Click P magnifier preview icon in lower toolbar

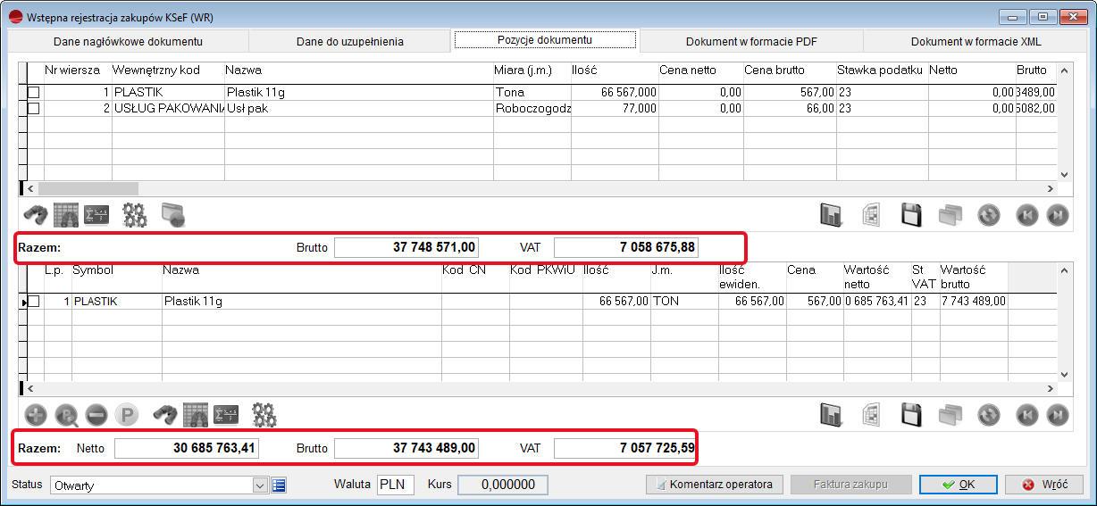pos(66,414)
